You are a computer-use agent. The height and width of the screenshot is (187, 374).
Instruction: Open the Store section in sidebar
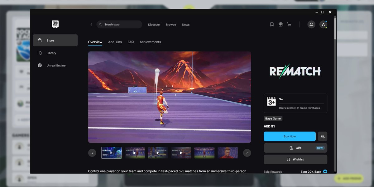[x=55, y=41]
